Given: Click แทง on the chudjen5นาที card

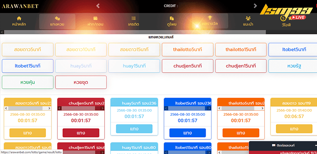Looking at the screenshot, I should point(81,133).
